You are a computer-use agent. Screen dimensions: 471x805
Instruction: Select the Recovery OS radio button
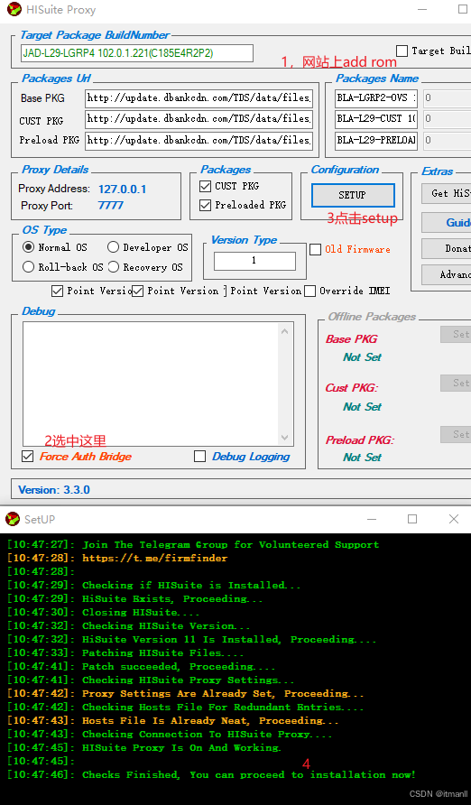point(113,267)
